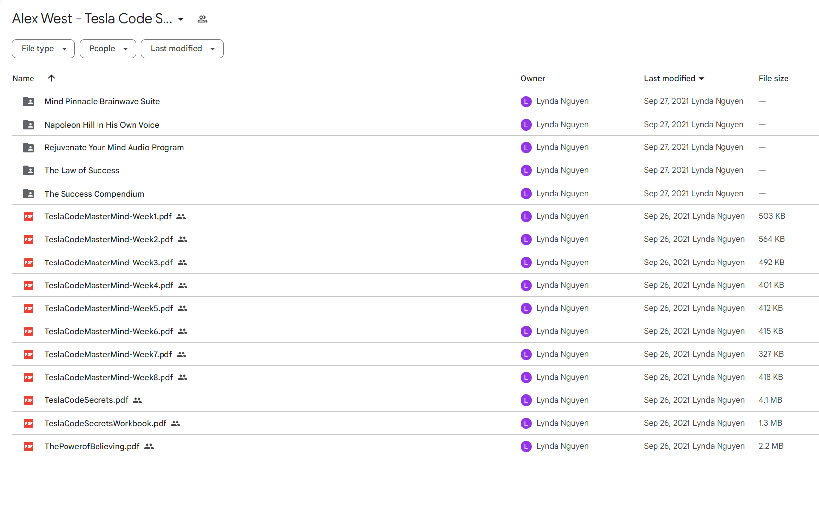Select file name TeslaCodeMasterMind-Week3.pdf

tap(109, 262)
